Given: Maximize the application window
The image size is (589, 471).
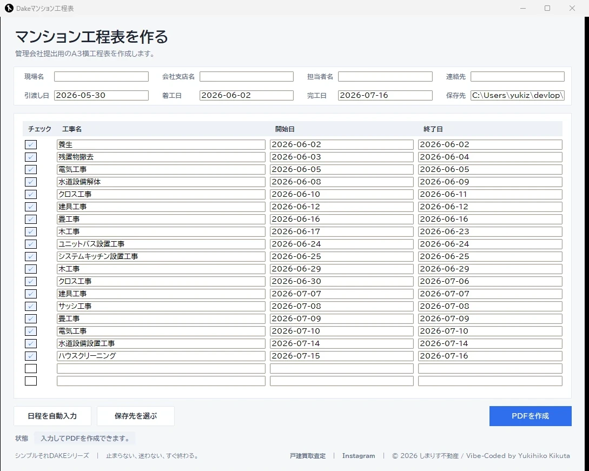Looking at the screenshot, I should pyautogui.click(x=547, y=8).
